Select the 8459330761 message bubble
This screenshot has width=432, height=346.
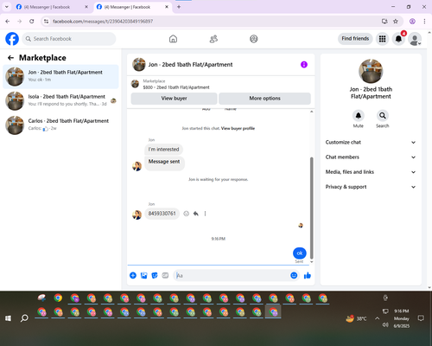[162, 214]
